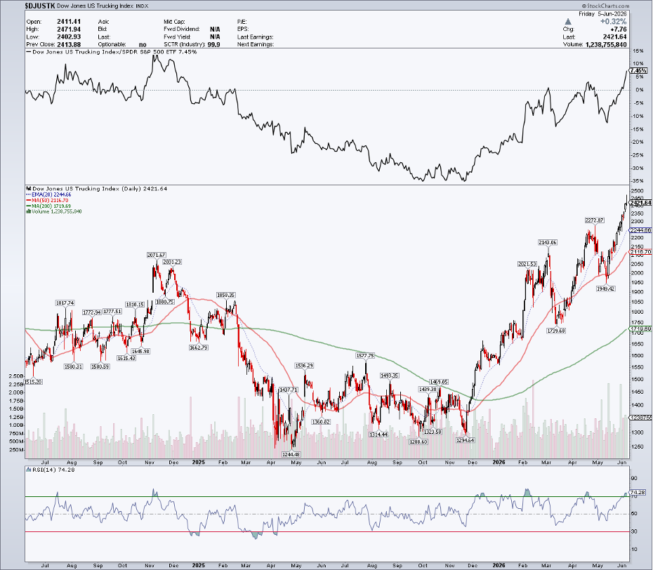Image resolution: width=653 pixels, height=570 pixels.
Task: Click the MA(50) 2116.70 legend entry
Action: click(47, 200)
